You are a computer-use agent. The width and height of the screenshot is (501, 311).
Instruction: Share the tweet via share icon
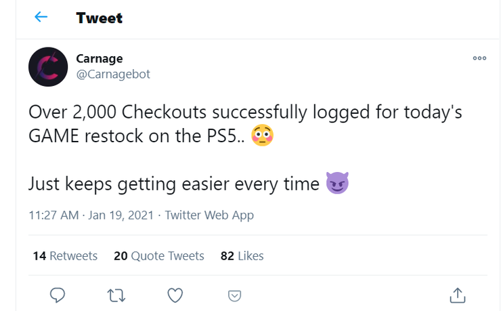pyautogui.click(x=458, y=295)
